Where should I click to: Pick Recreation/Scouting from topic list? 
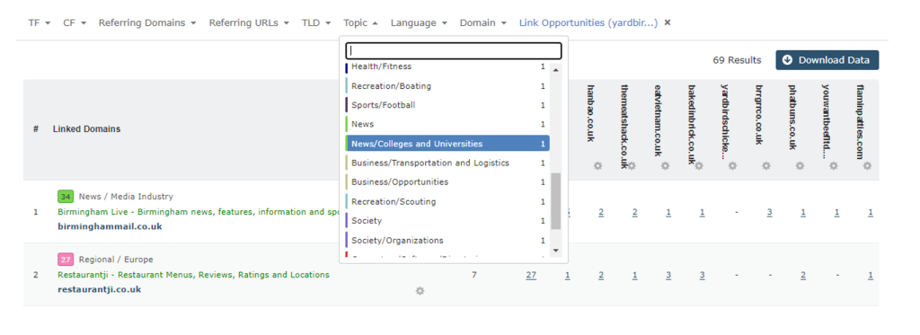447,202
